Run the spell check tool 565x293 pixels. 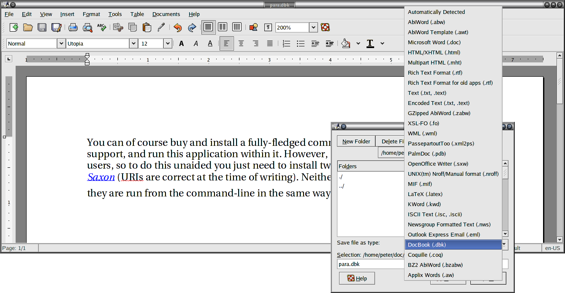101,27
